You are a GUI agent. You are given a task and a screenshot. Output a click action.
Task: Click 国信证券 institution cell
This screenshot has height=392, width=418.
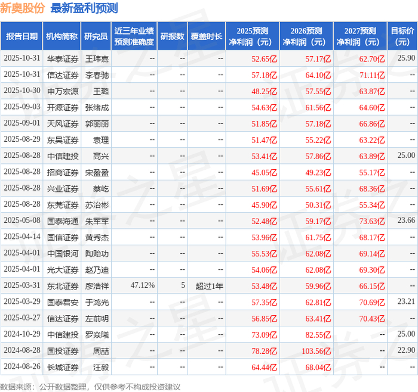pos(63,238)
